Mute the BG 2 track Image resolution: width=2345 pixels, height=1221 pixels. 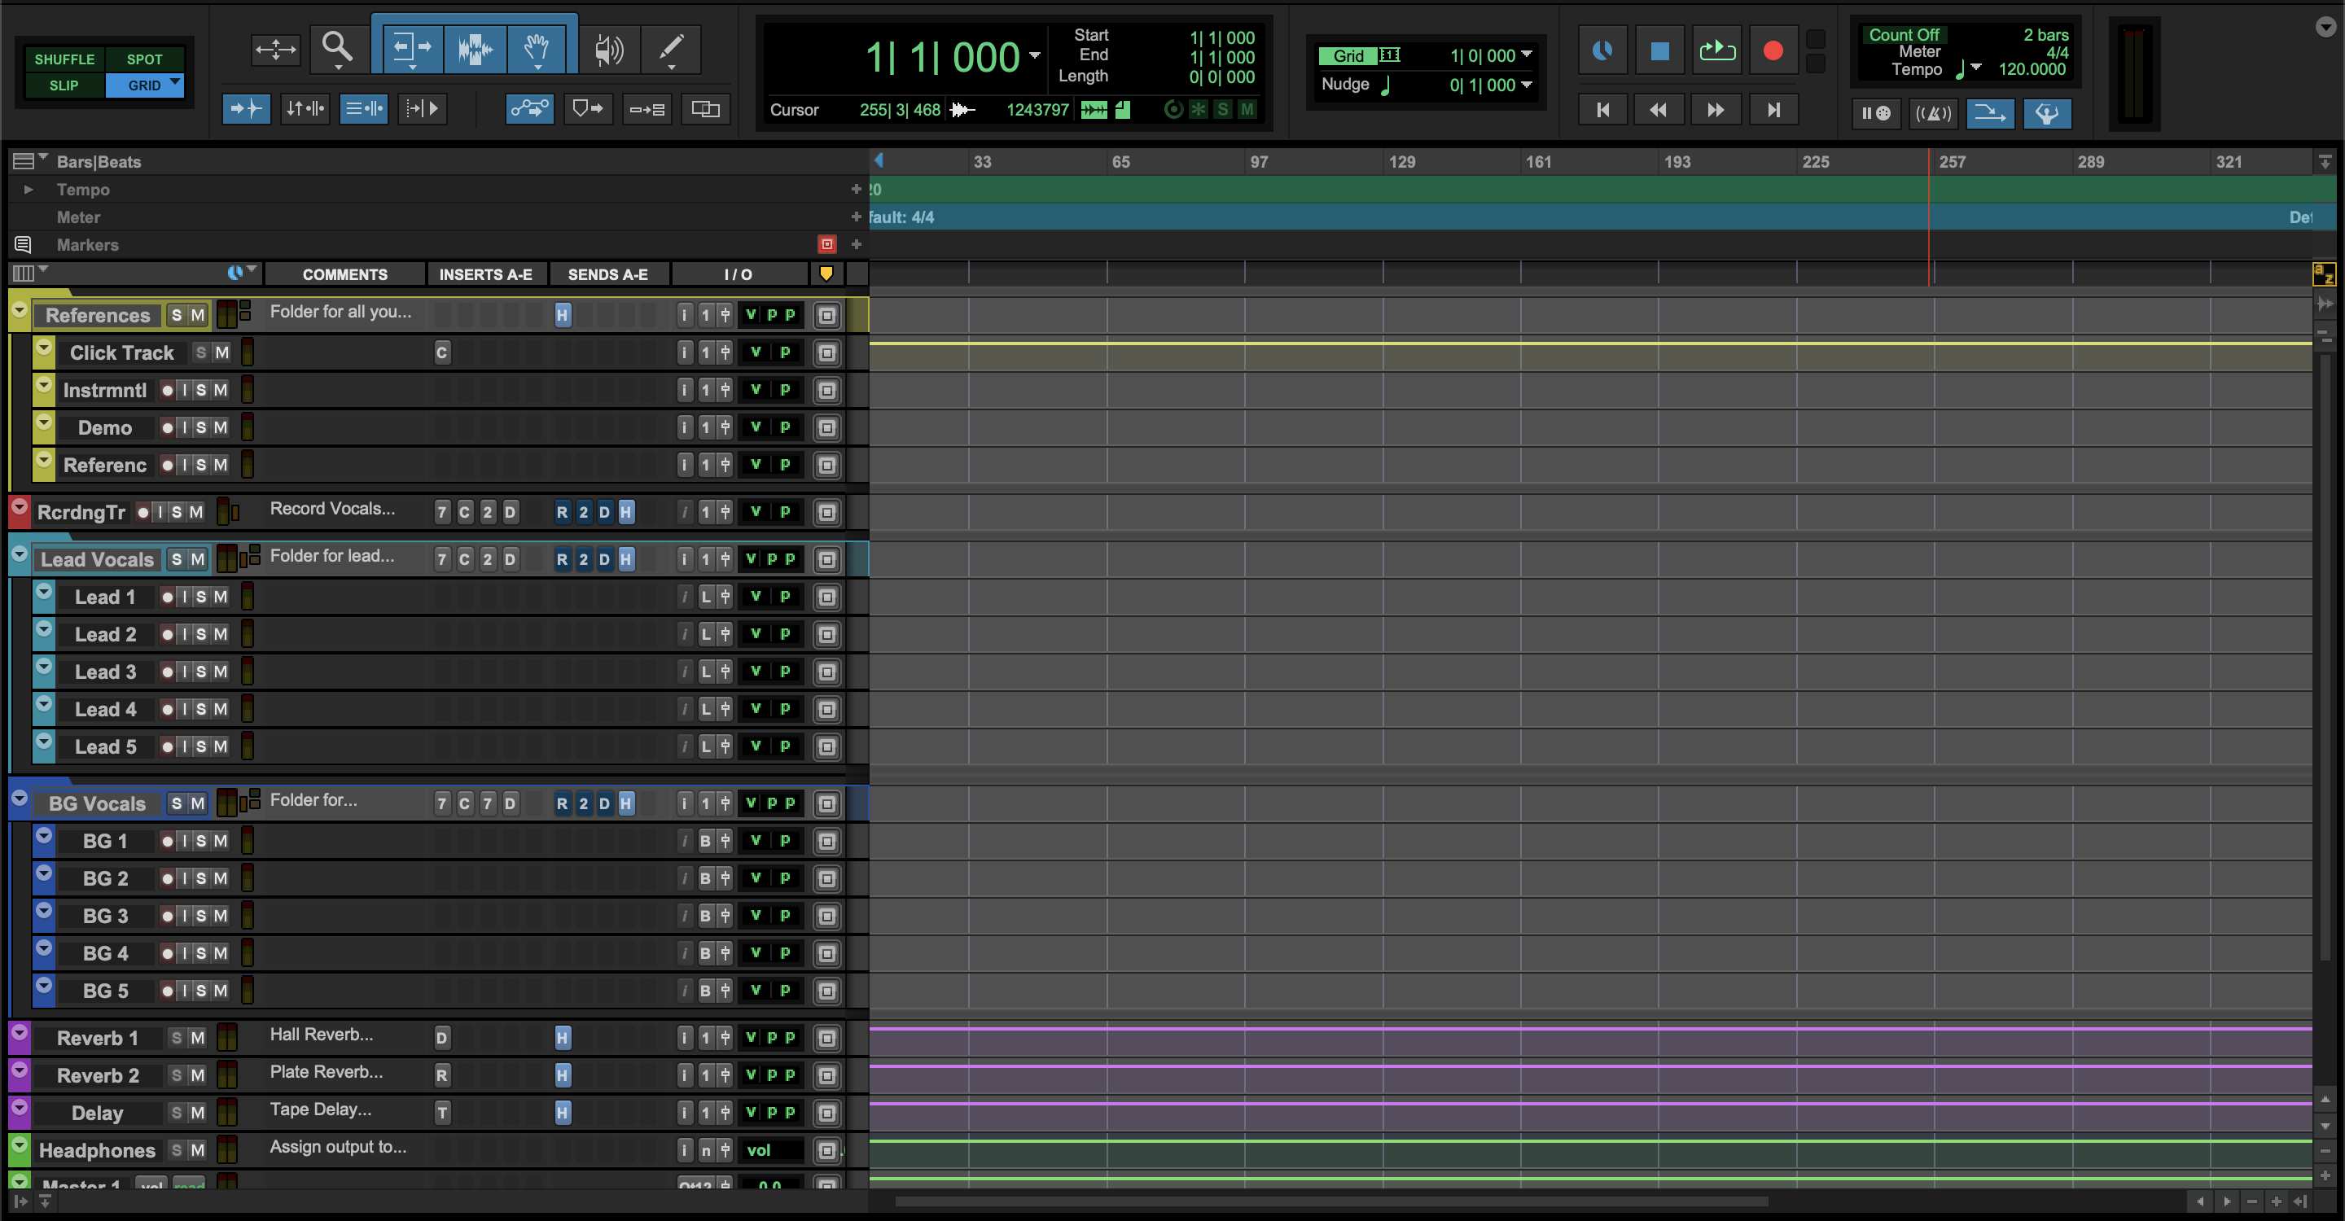click(221, 878)
